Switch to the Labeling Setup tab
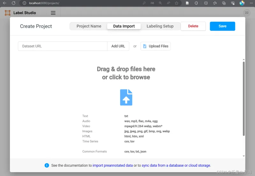Screen dimensions: 255x176 pos(160,26)
